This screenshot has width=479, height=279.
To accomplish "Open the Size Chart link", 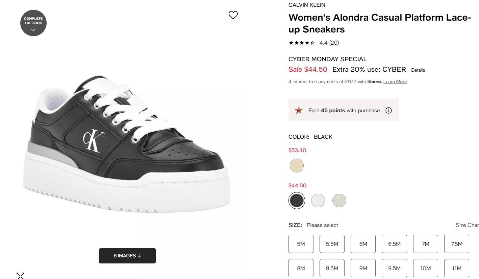I will pos(467,225).
